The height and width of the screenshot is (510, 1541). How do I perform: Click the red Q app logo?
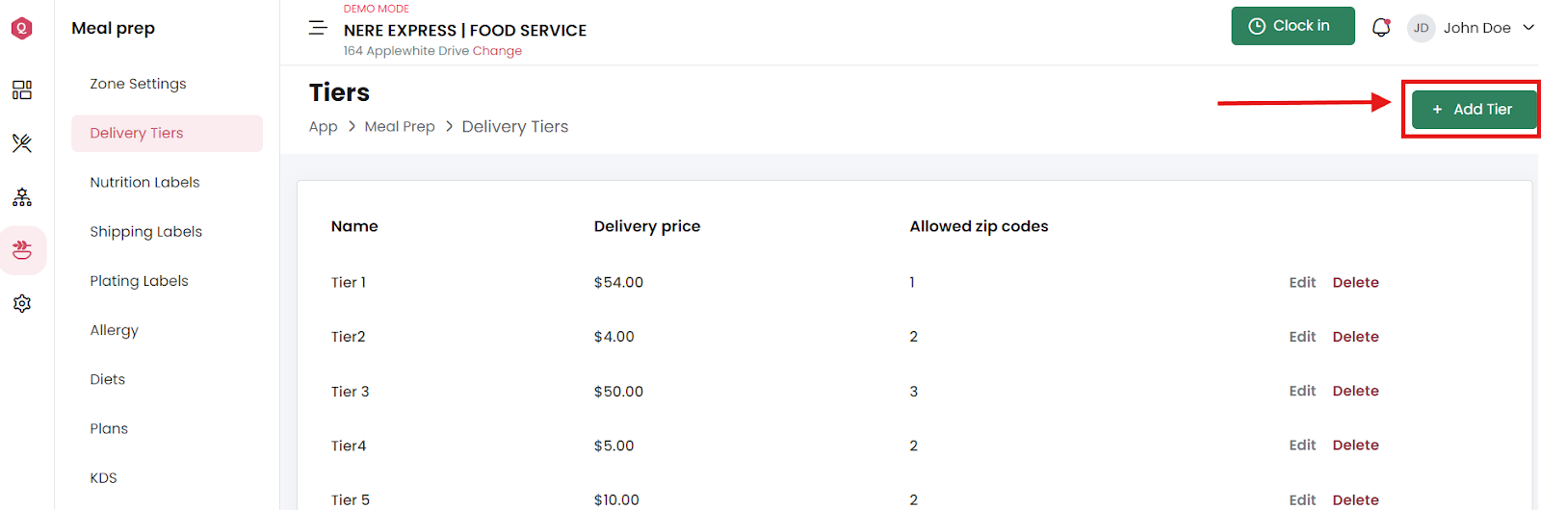[21, 28]
